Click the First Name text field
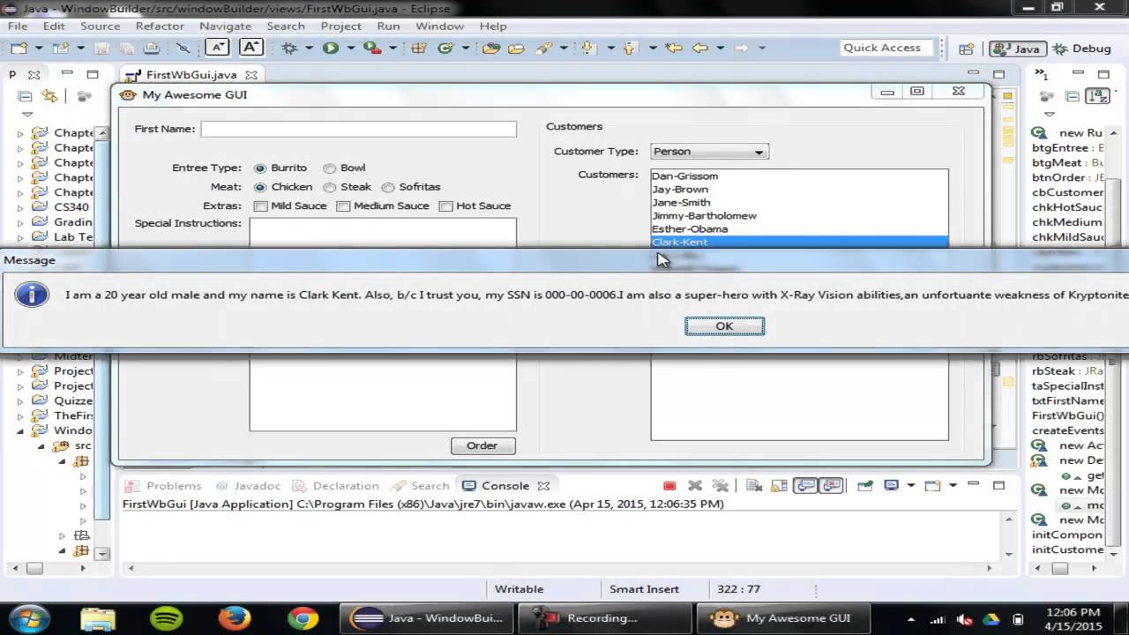The width and height of the screenshot is (1129, 635). pos(358,129)
